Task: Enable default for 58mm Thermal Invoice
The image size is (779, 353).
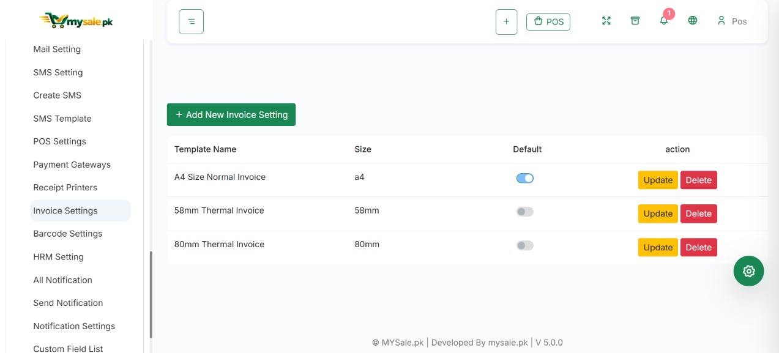Action: click(x=525, y=212)
